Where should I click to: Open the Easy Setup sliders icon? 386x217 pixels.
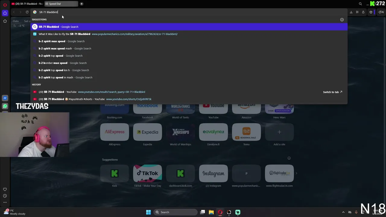pyautogui.click(x=357, y=12)
